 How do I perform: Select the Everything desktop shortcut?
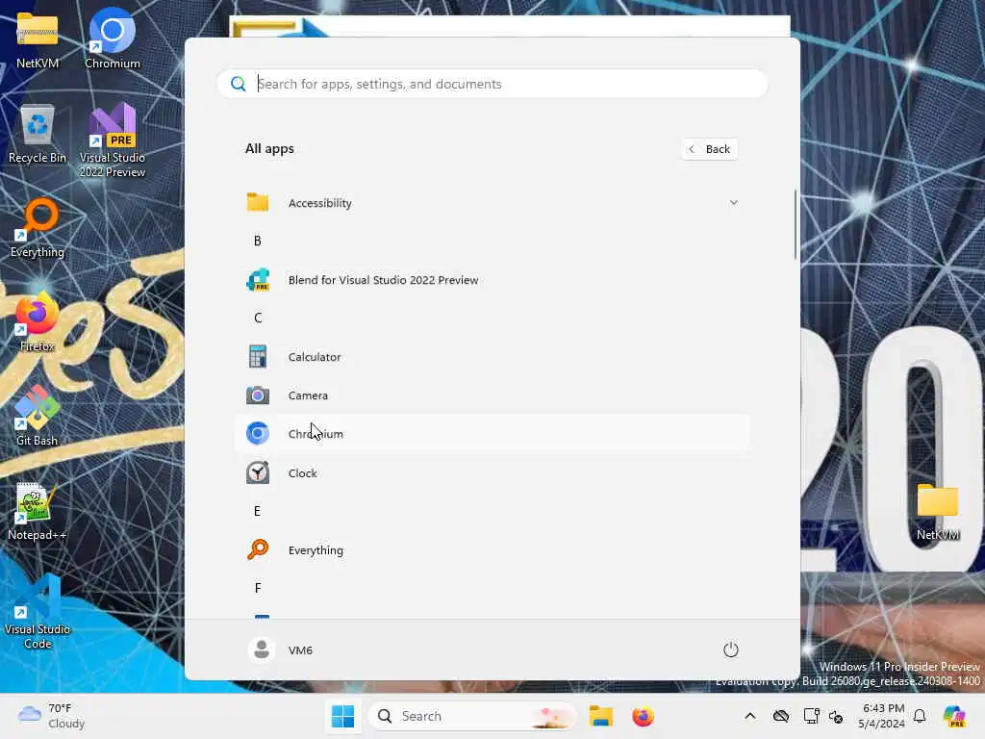[x=38, y=227]
